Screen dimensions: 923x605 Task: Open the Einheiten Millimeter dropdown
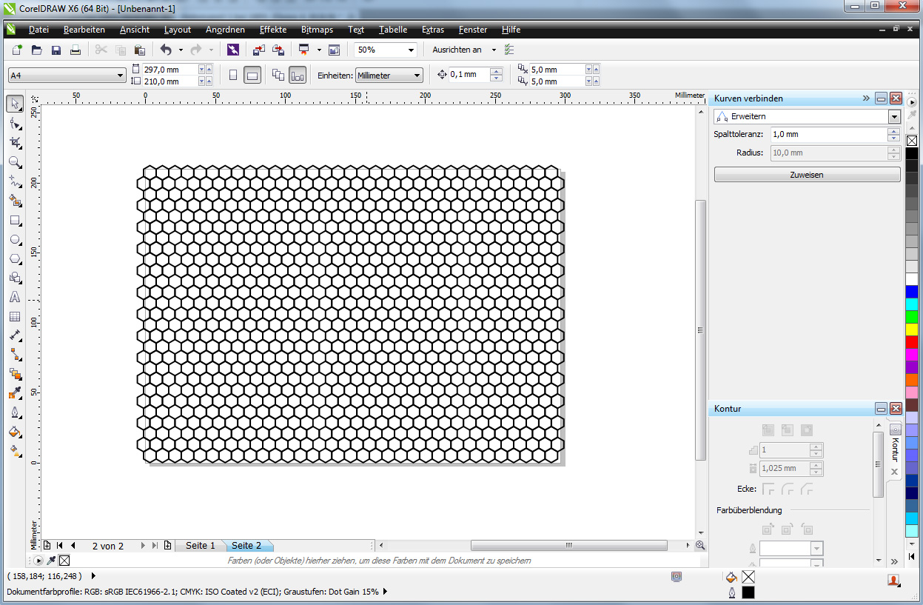[417, 75]
